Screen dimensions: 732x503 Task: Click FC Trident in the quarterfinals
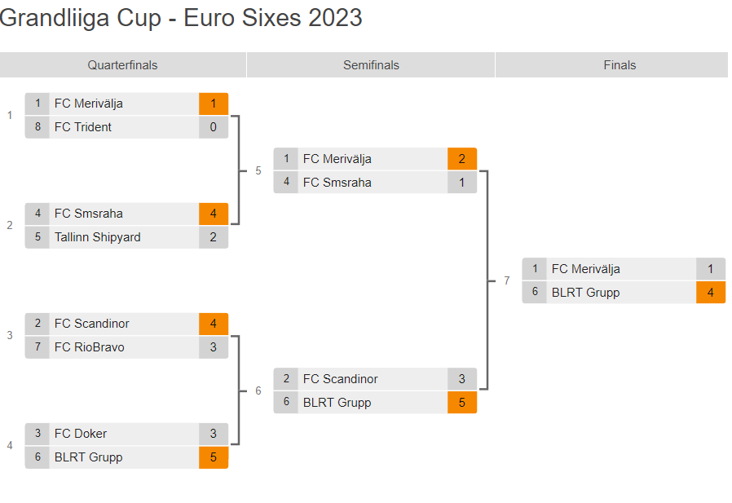pos(83,127)
